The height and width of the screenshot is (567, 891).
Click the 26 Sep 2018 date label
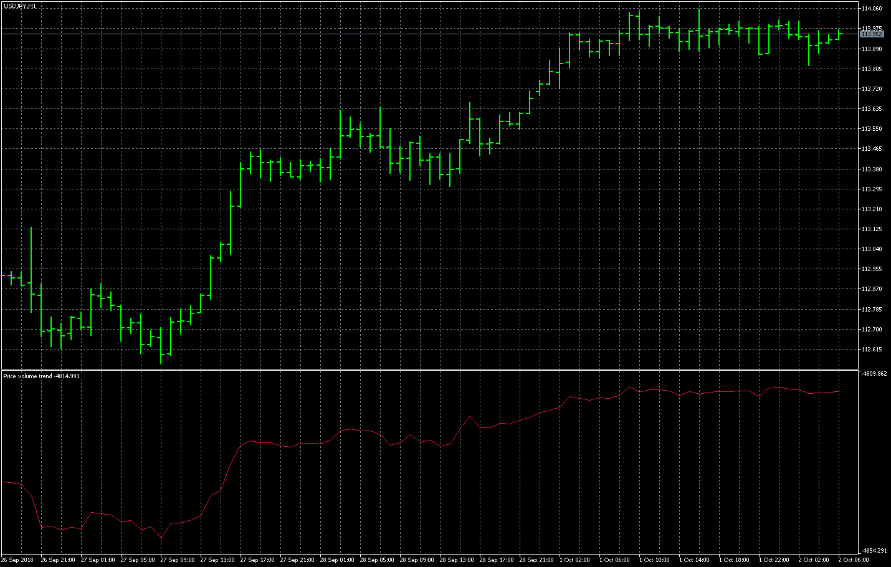[17, 560]
